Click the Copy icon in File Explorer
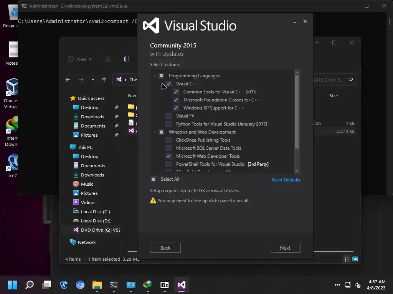 pos(127,59)
